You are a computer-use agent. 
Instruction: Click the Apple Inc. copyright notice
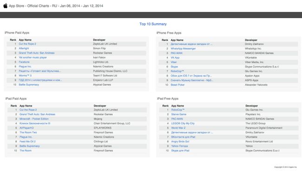coord(285,167)
